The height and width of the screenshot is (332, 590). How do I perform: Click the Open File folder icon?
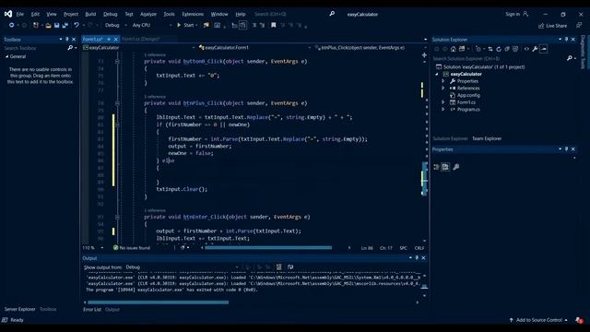[48, 25]
